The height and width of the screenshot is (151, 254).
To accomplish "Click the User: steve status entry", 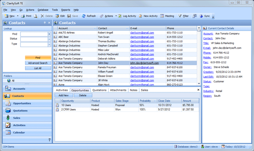I will [x=209, y=147].
